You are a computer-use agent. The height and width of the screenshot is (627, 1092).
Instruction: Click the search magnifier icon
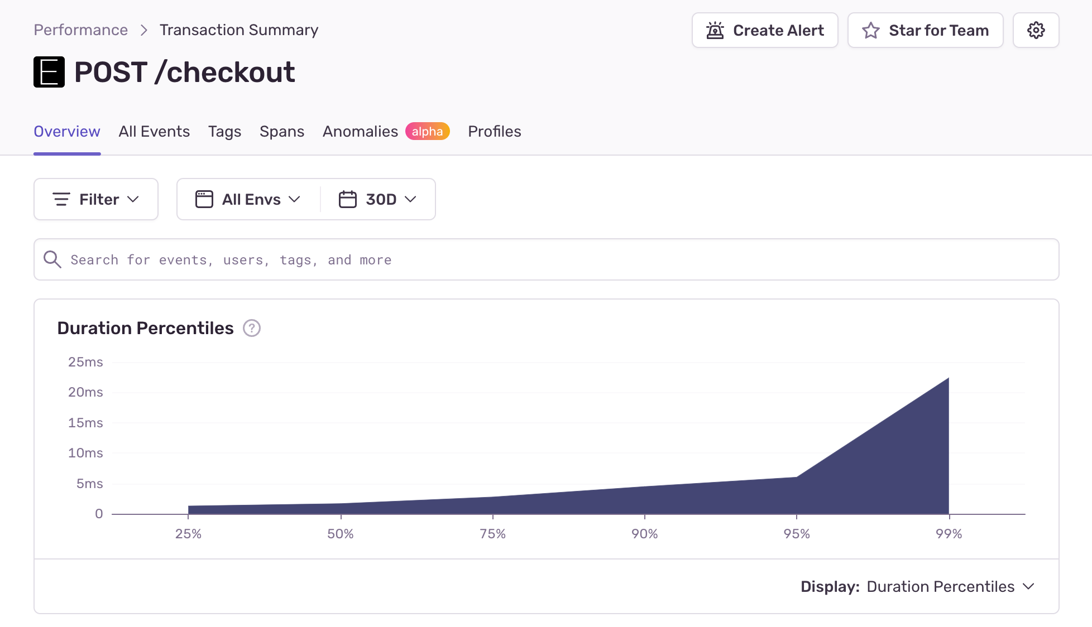pos(52,259)
